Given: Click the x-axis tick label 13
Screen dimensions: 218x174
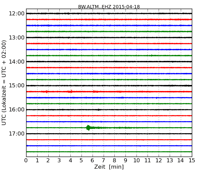Looking at the screenshot, I should coord(170,161).
